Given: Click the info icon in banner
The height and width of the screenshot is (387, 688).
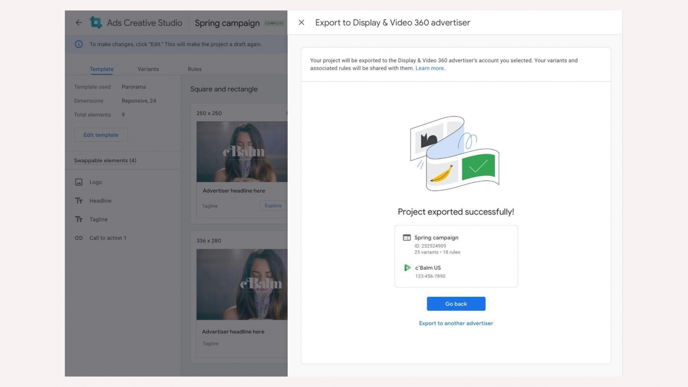Looking at the screenshot, I should (x=79, y=44).
